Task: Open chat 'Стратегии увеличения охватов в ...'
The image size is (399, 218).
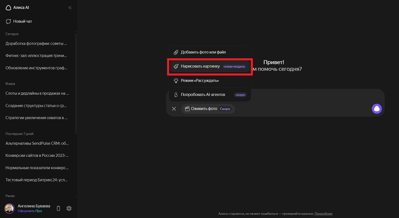Action: 37,118
